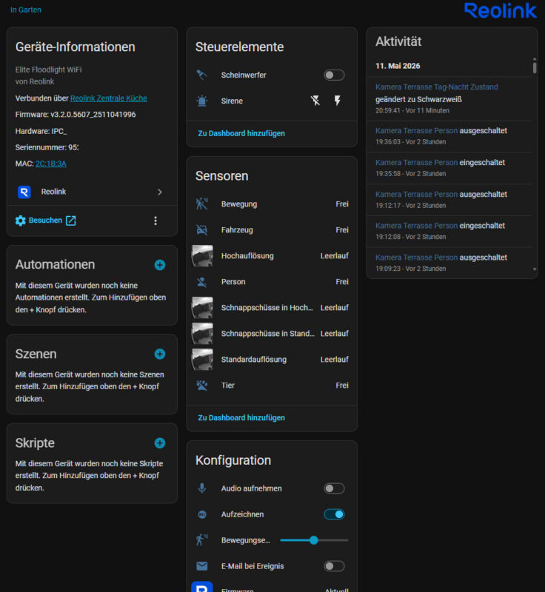Image resolution: width=545 pixels, height=592 pixels.
Task: Adjust the Bewegungsempfindlichkeit slider
Action: [x=314, y=540]
